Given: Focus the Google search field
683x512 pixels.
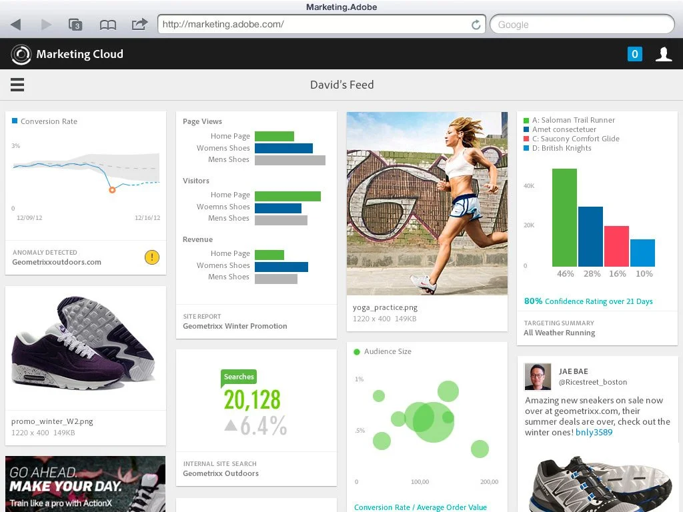Looking at the screenshot, I should (x=582, y=25).
